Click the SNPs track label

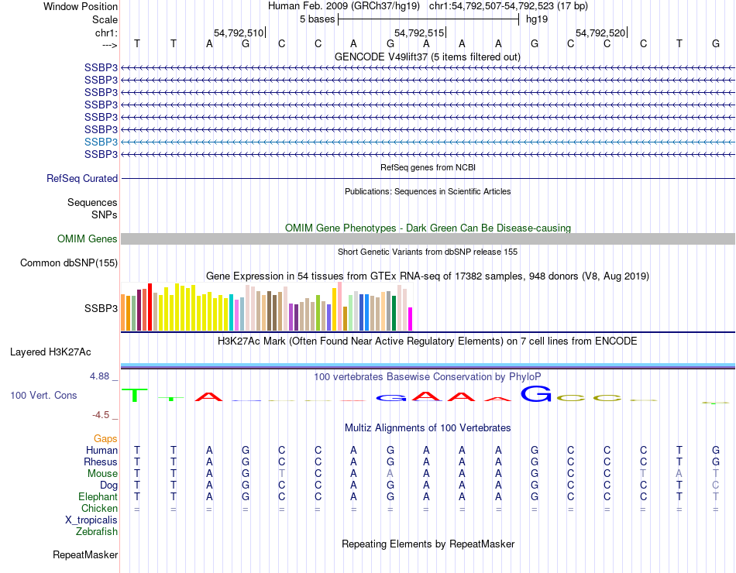pyautogui.click(x=105, y=214)
